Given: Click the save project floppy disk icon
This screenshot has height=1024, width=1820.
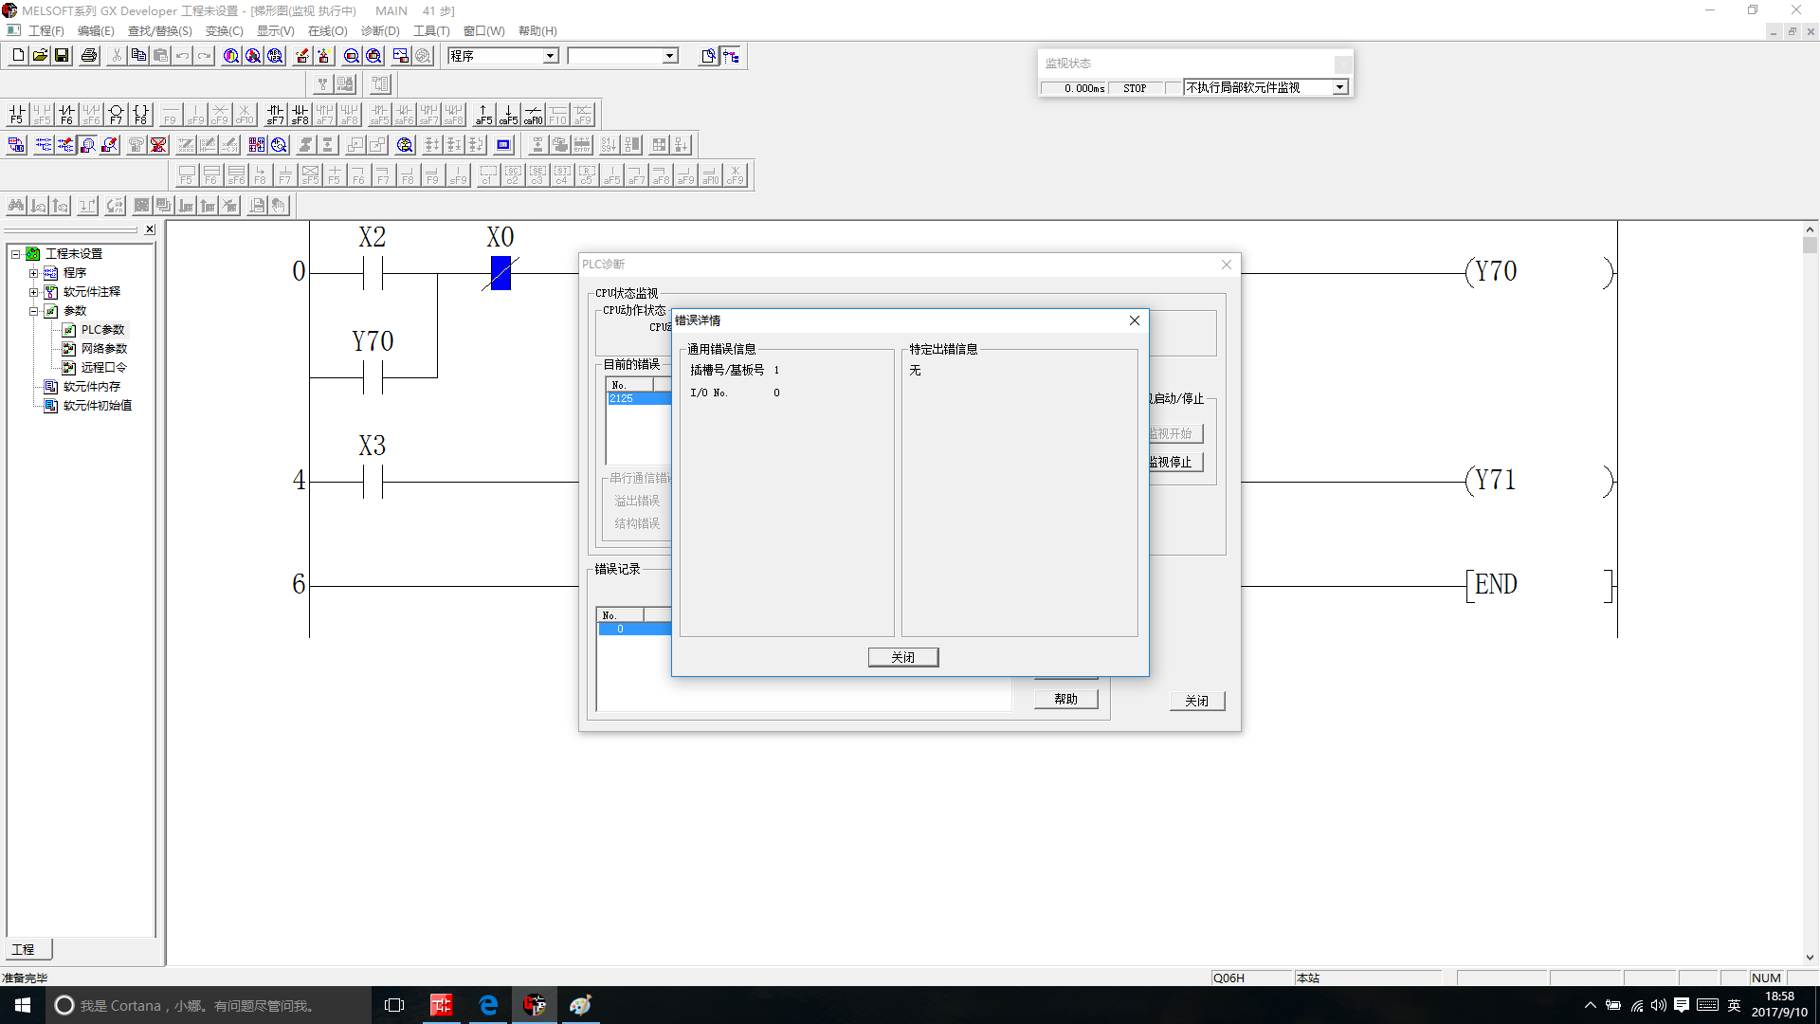Looking at the screenshot, I should point(62,56).
